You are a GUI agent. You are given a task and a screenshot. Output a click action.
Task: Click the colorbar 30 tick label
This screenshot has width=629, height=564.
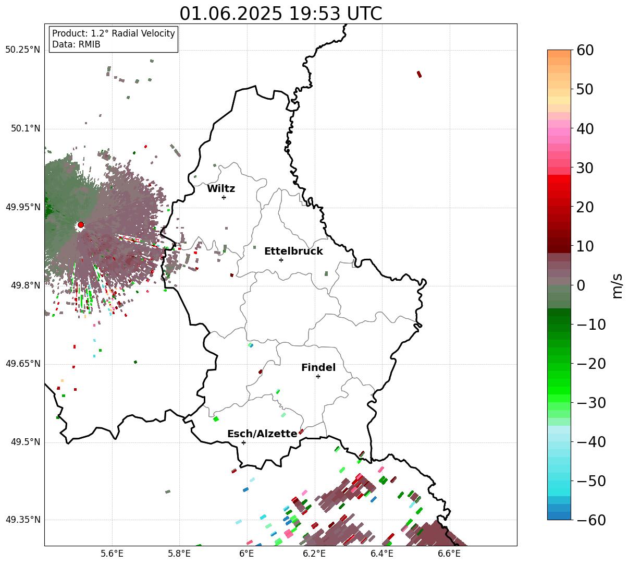tap(585, 168)
